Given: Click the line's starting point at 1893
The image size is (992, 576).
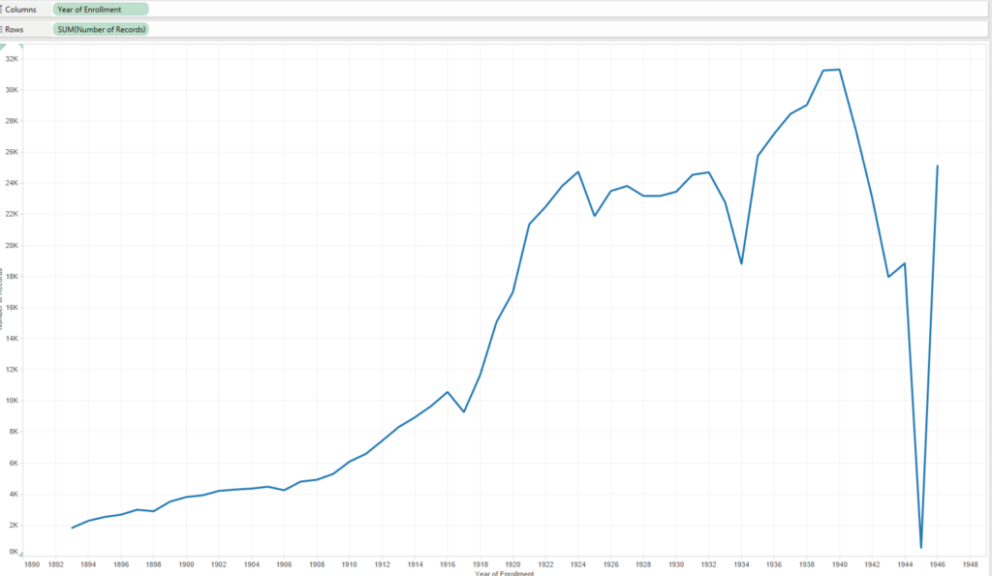Looking at the screenshot, I should pyautogui.click(x=72, y=528).
